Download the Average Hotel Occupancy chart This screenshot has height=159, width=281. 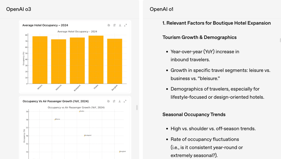(x=120, y=25)
